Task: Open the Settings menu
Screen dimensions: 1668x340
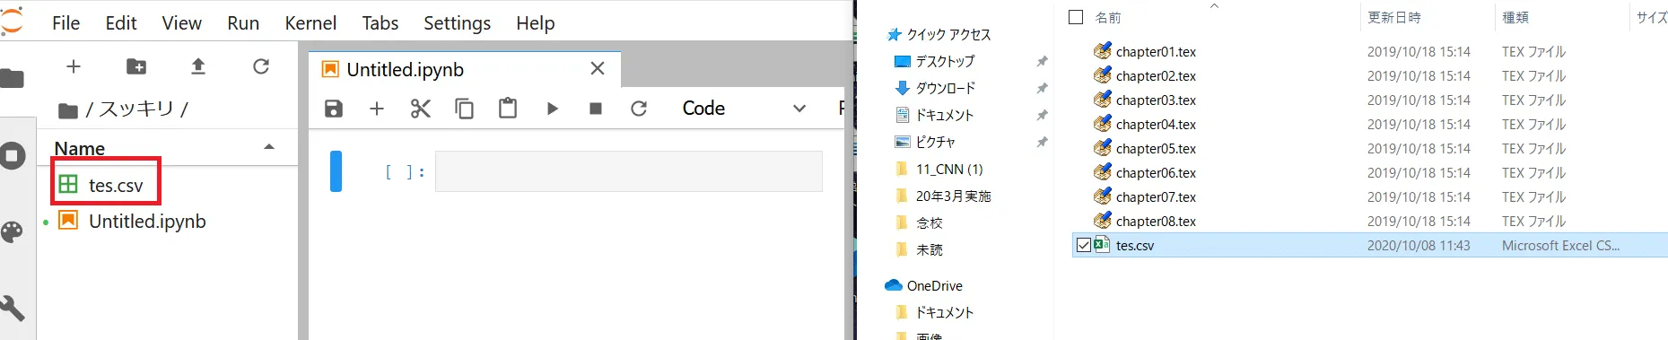Action: (x=457, y=22)
